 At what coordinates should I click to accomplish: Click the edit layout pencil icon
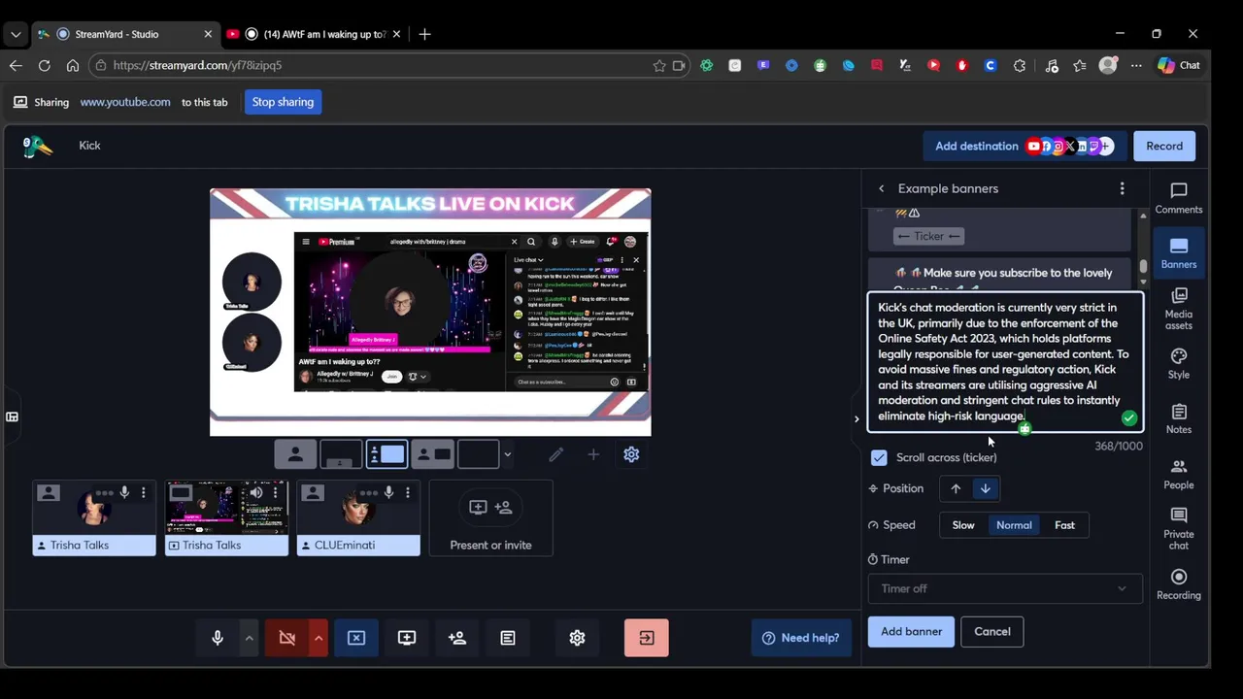tap(555, 454)
